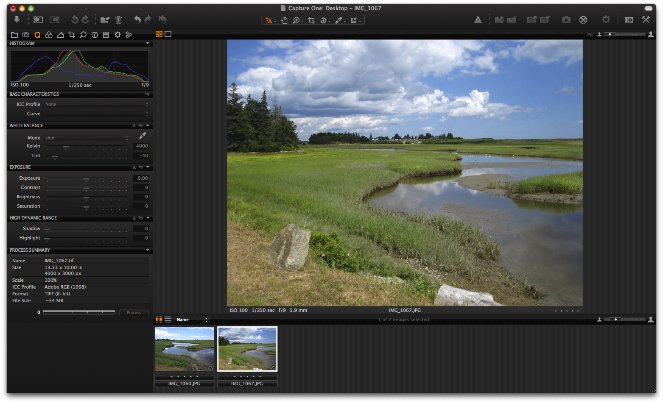Collapse the Histogram panel
The height and width of the screenshot is (403, 663).
click(148, 43)
